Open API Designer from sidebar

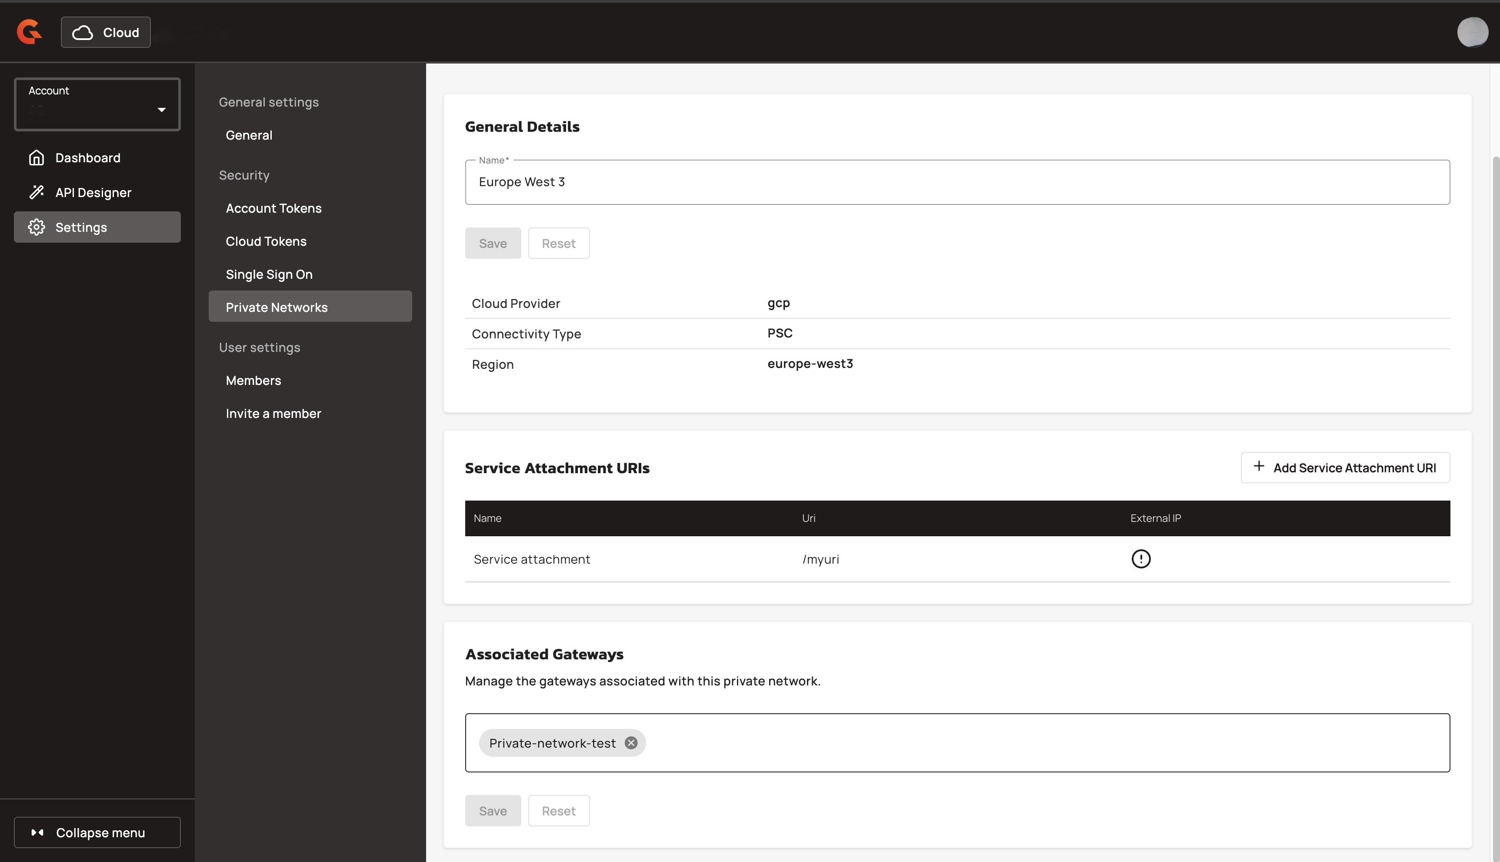[x=93, y=192]
